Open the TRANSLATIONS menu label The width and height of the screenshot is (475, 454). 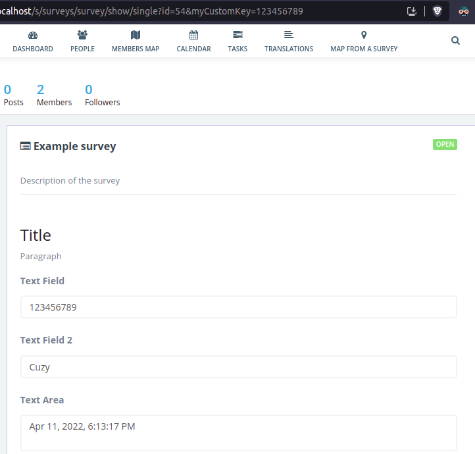point(289,49)
